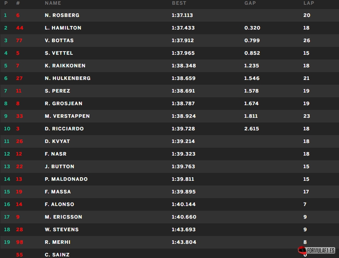Click F. ALONSO driver name

click(59, 204)
